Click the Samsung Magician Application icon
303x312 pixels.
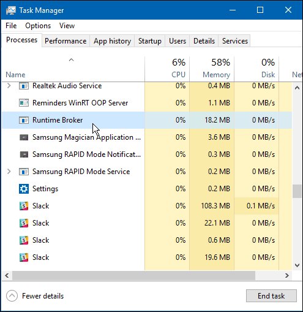tap(24, 137)
